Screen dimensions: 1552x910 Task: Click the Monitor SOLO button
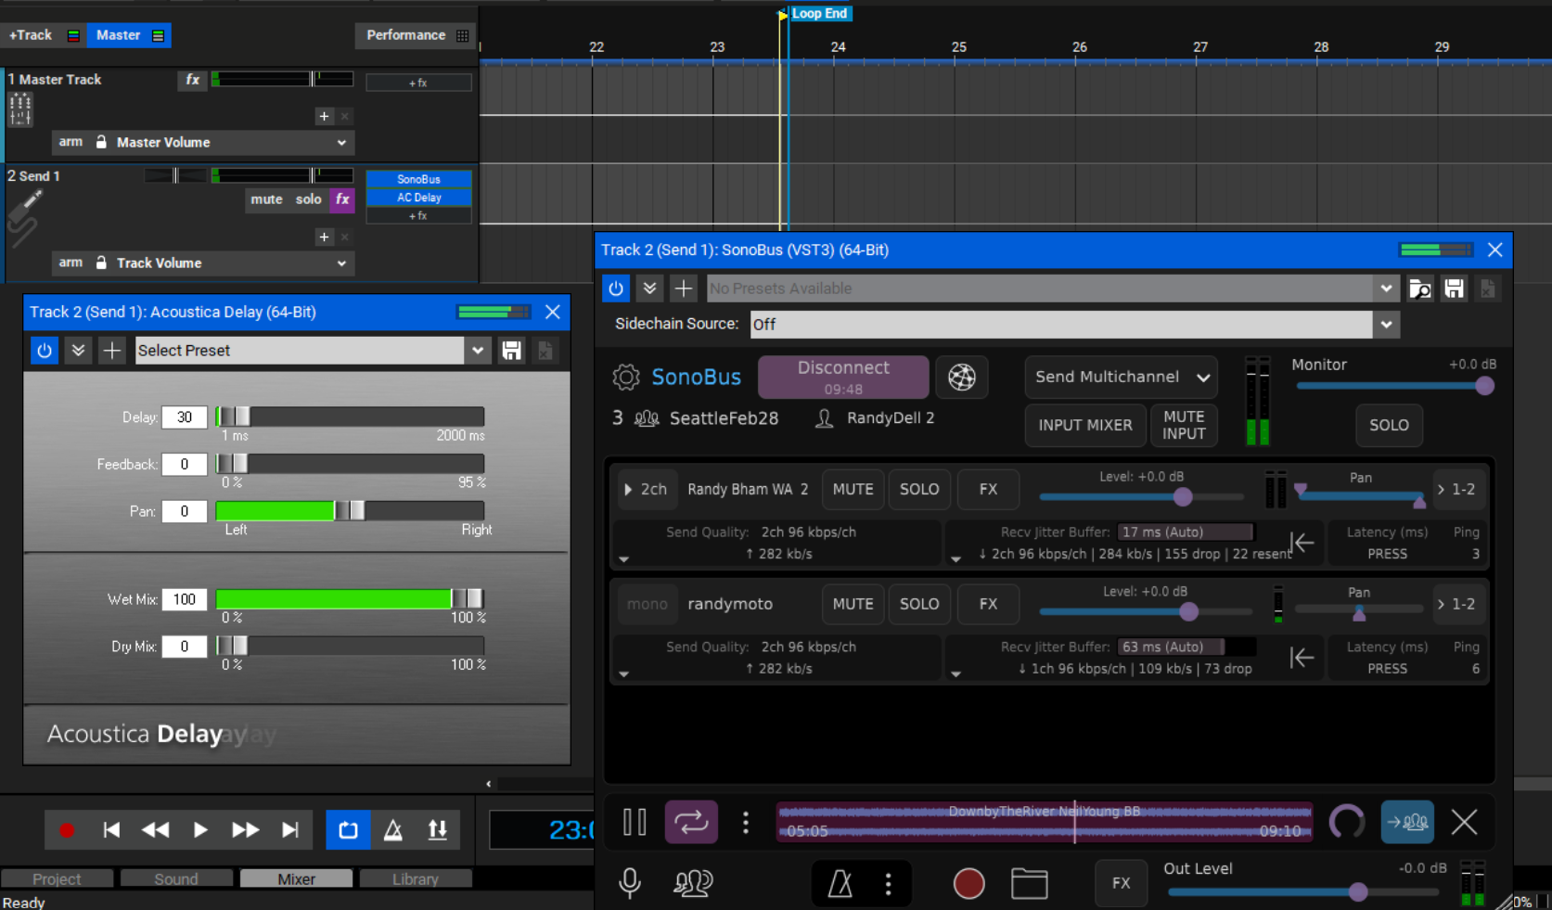point(1389,425)
